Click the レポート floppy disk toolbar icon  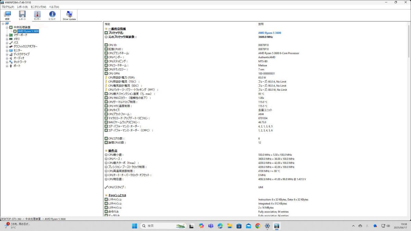pos(22,15)
